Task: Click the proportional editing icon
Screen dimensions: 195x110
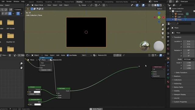Action: coord(104,5)
